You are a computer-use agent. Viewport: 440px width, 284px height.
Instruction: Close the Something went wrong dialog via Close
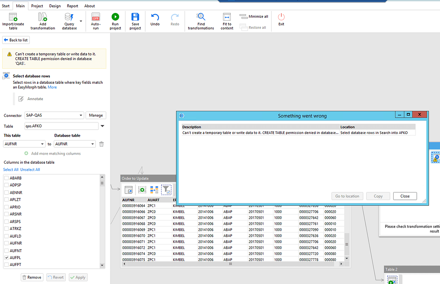tap(405, 196)
